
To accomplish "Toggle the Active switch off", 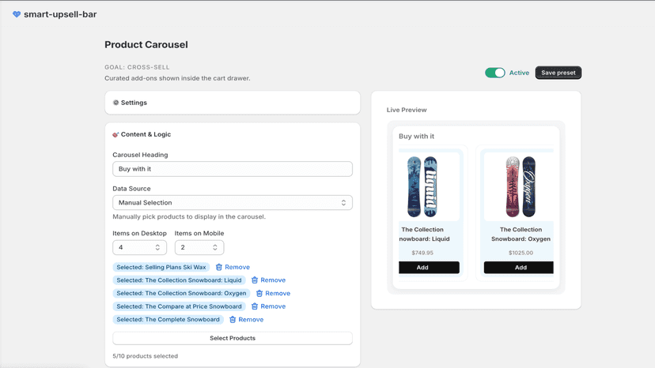I will 495,73.
